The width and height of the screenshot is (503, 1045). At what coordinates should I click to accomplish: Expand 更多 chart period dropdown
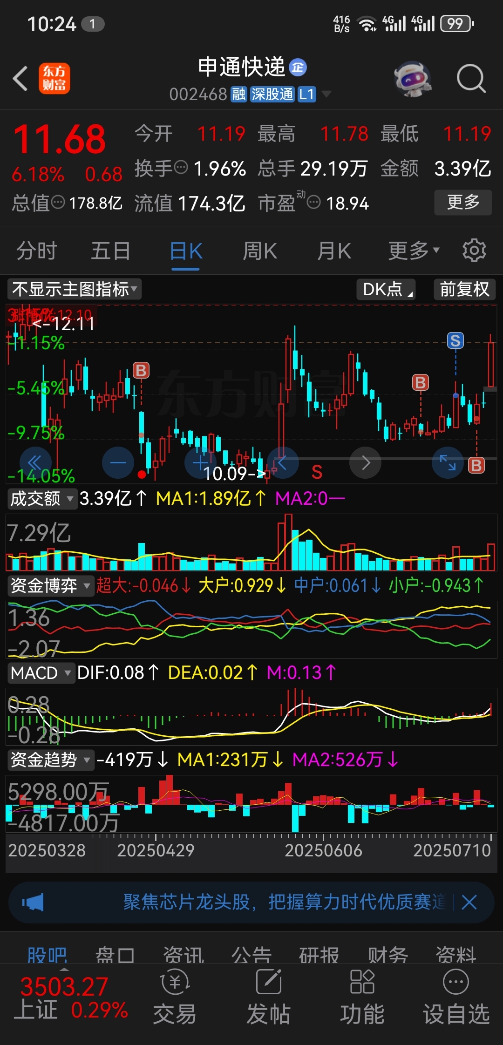click(414, 251)
